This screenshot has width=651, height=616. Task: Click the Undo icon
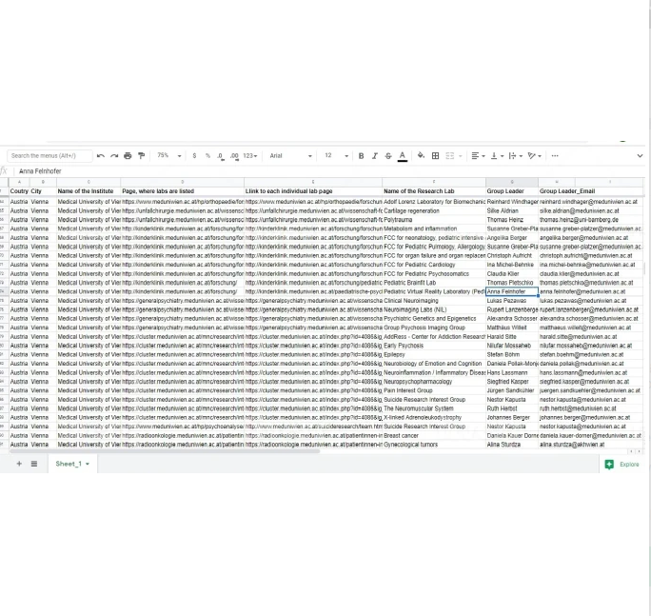pos(101,156)
